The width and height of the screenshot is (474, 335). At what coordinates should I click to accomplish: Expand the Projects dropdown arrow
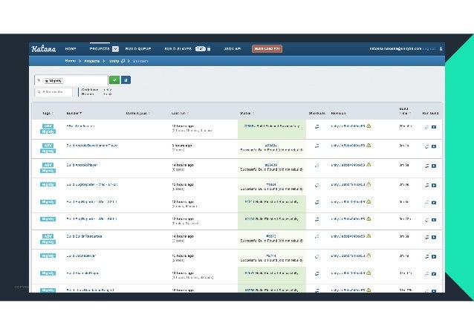click(115, 49)
